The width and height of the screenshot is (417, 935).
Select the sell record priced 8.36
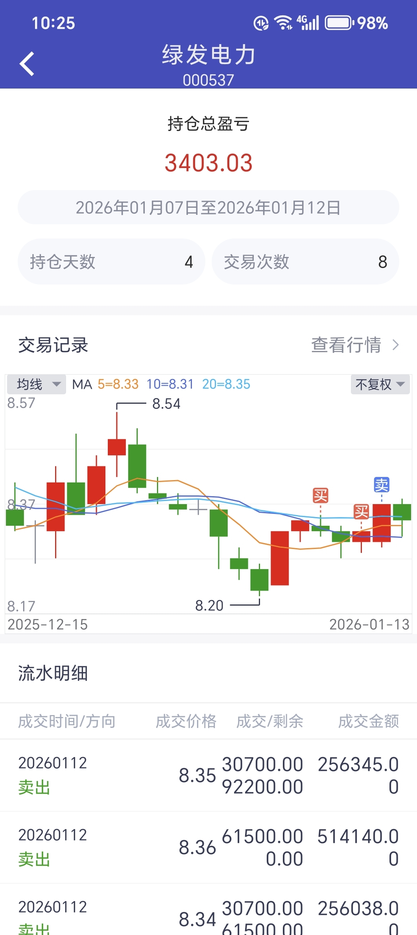(x=208, y=847)
